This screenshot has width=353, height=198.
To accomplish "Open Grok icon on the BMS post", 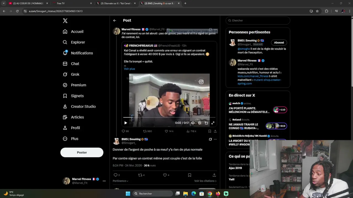I will point(210,139).
